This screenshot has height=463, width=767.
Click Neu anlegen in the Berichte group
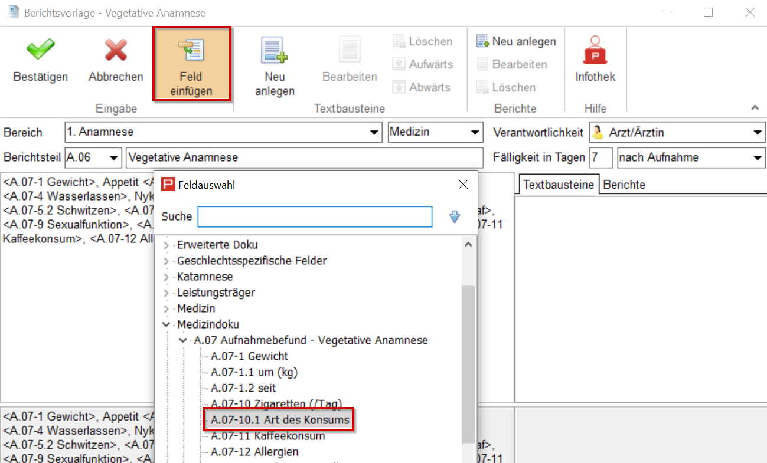[x=517, y=41]
